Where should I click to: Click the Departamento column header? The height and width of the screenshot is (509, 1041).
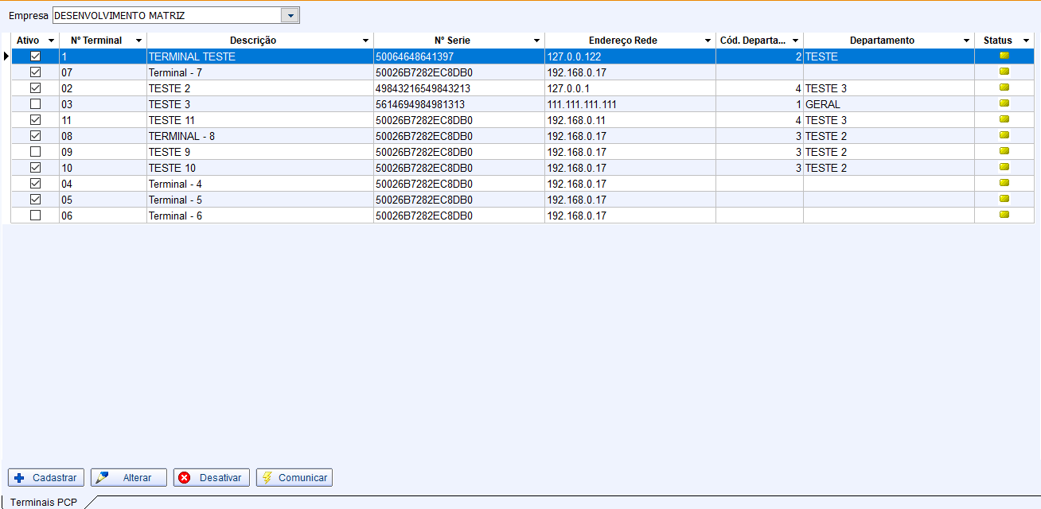pos(882,41)
